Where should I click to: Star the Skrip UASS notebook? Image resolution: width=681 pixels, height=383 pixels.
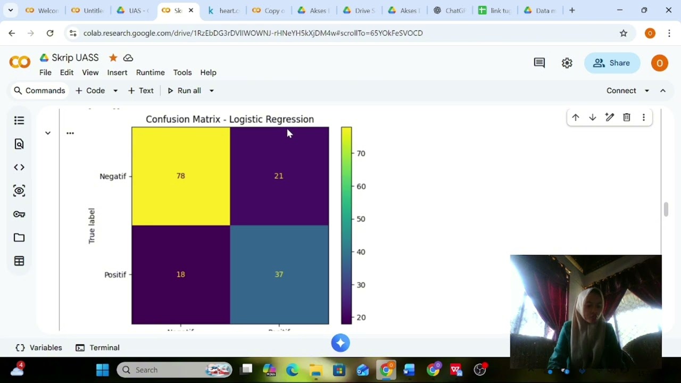(113, 57)
